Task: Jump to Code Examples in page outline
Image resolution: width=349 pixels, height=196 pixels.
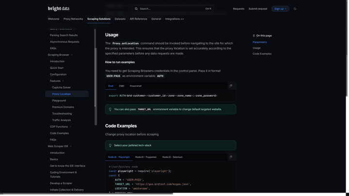Action: pos(262,54)
